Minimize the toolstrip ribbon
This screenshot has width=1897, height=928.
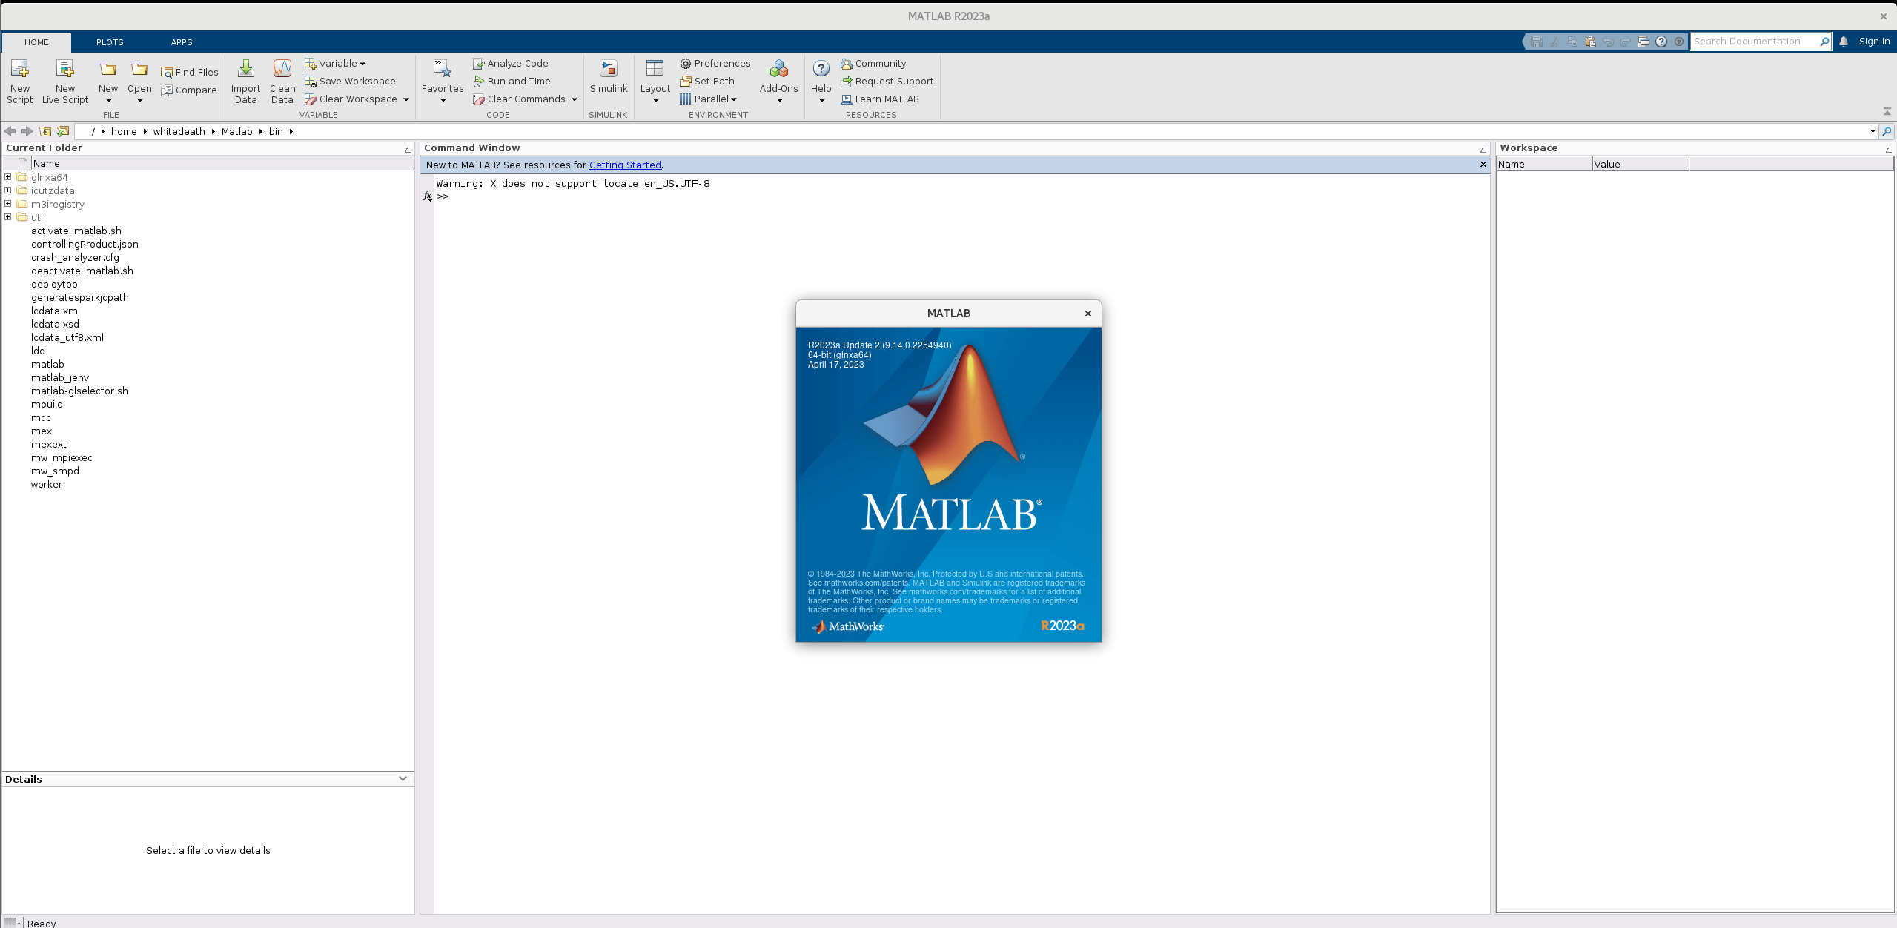pos(1887,111)
